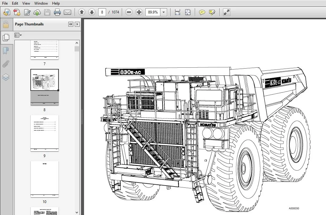This screenshot has height=215, width=326.
Task: Click the Create PDF icon
Action: [7, 12]
